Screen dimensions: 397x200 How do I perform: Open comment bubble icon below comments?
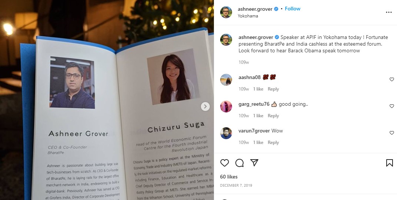click(x=239, y=163)
